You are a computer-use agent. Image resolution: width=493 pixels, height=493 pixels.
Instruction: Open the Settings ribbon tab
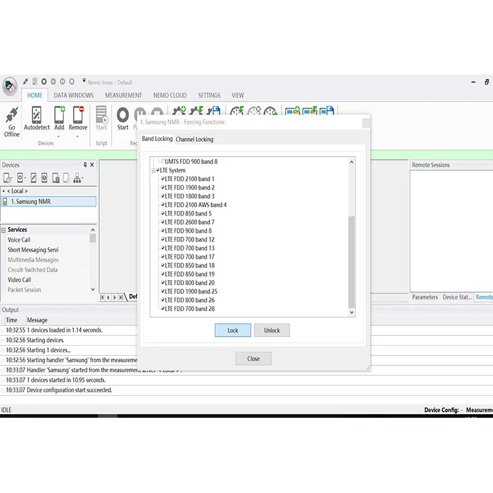pyautogui.click(x=209, y=96)
